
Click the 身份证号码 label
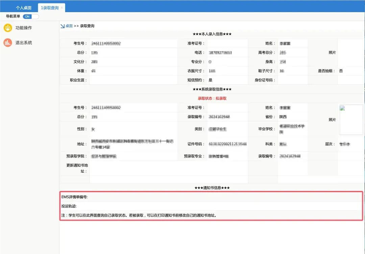(265, 80)
